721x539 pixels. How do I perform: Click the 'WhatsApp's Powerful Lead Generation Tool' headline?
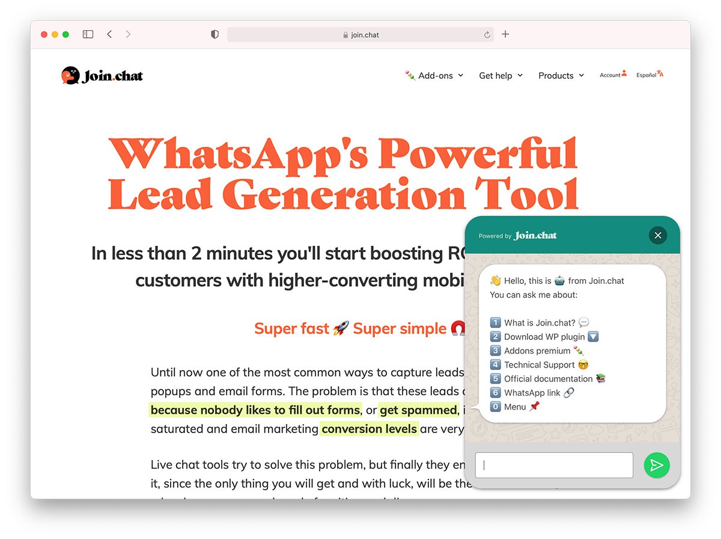tap(343, 173)
